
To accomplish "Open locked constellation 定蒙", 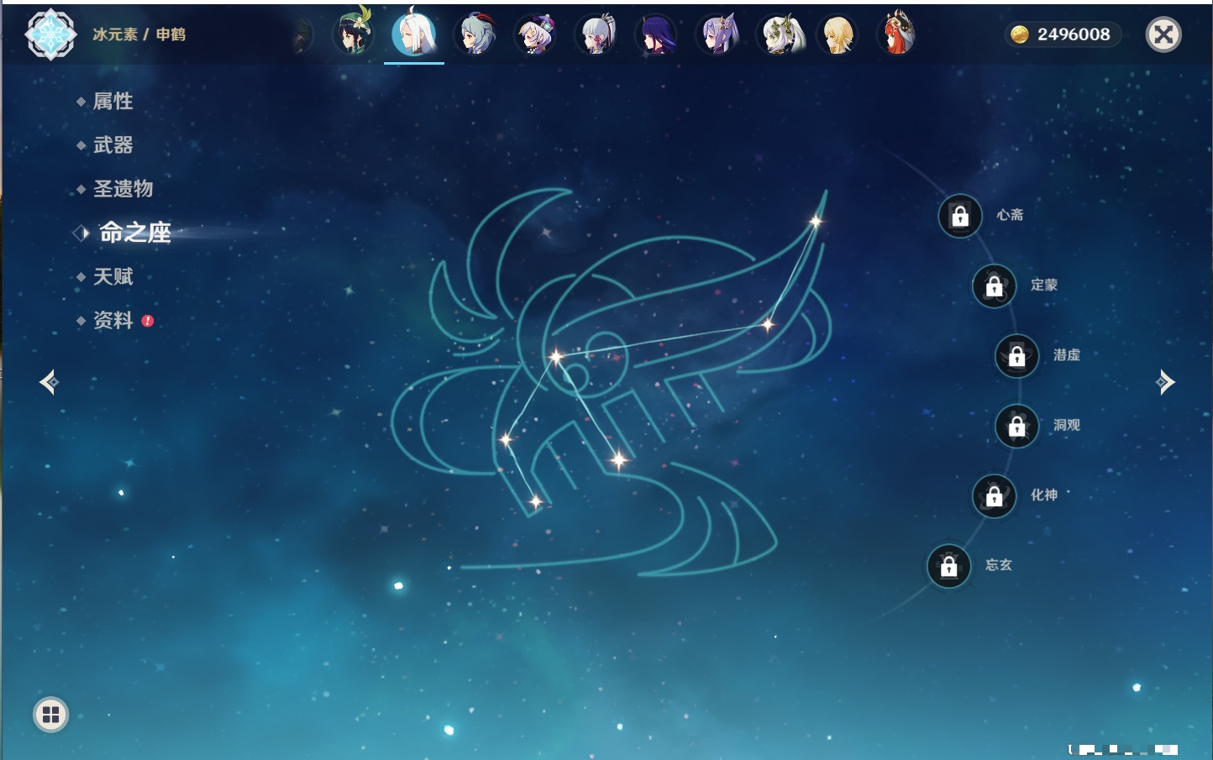I will 994,286.
